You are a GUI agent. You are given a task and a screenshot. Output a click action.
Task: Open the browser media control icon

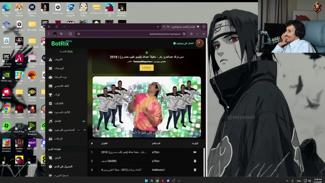coord(61,34)
